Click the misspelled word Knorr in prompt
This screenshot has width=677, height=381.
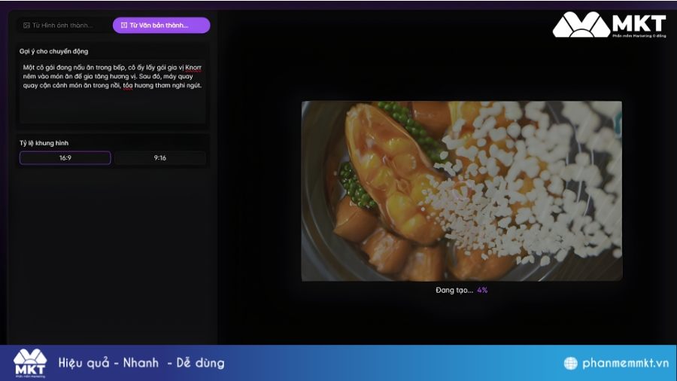tap(193, 67)
